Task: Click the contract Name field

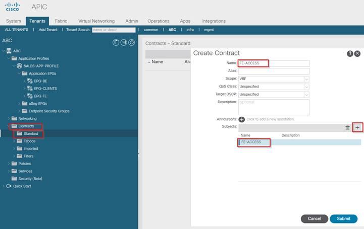Action: coord(274,63)
